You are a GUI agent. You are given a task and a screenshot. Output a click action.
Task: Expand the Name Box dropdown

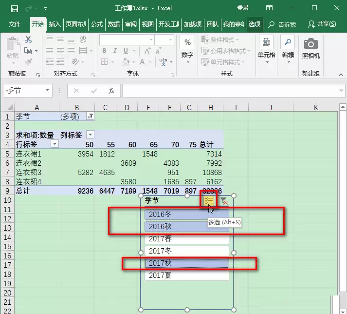47,91
